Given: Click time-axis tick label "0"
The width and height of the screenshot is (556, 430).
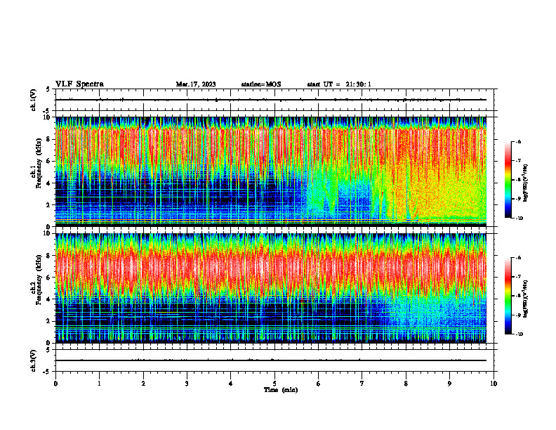Looking at the screenshot, I should (55, 384).
